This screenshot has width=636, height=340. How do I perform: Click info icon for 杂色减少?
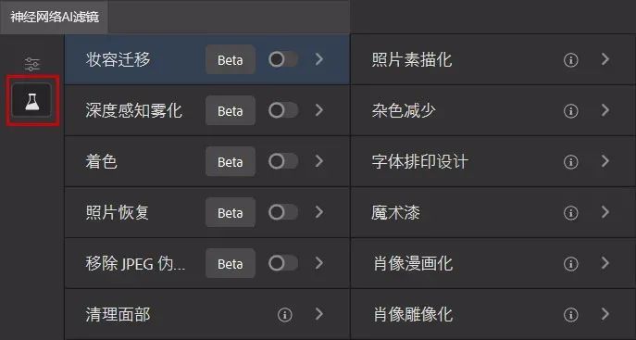570,111
